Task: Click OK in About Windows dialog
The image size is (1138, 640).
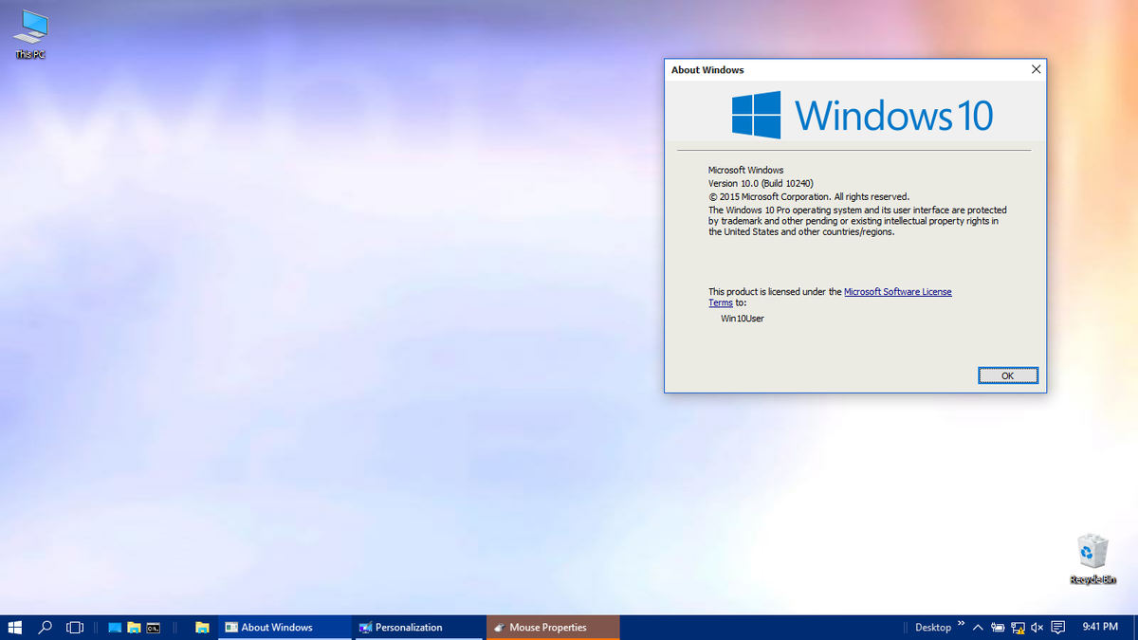Action: click(1007, 375)
